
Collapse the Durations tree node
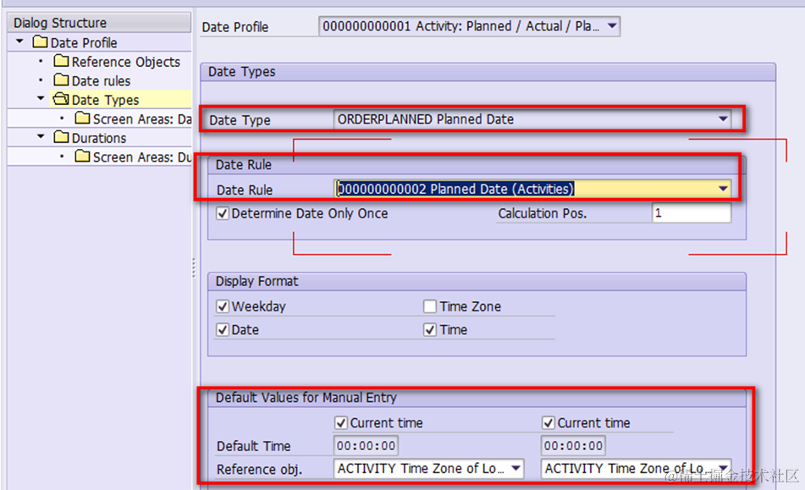pyautogui.click(x=41, y=136)
